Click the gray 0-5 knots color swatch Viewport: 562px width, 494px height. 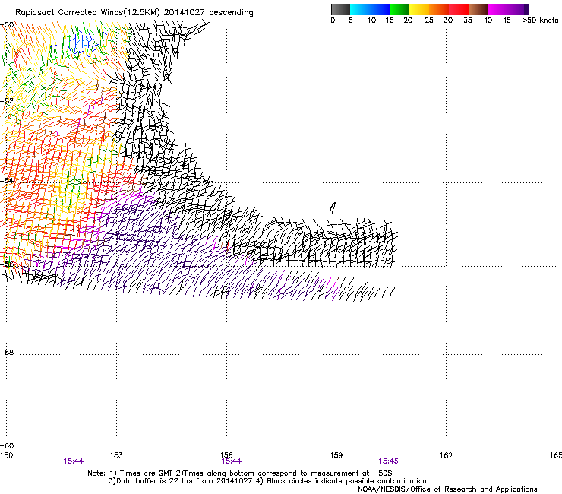(x=340, y=9)
